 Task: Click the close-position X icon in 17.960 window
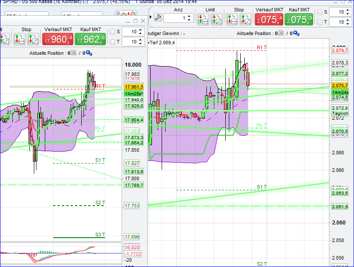coord(74,53)
